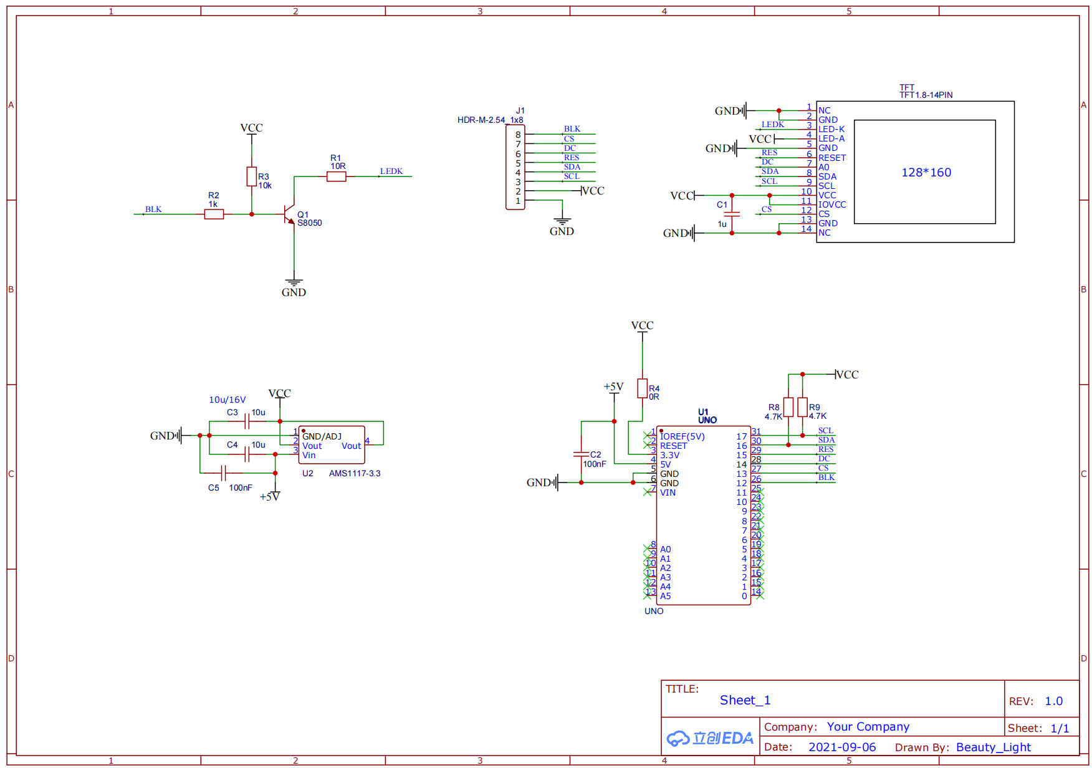Click the Beauty_Light drawn-by name
Image resolution: width=1092 pixels, height=768 pixels.
[994, 747]
